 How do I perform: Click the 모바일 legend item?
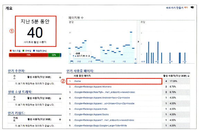27,51
